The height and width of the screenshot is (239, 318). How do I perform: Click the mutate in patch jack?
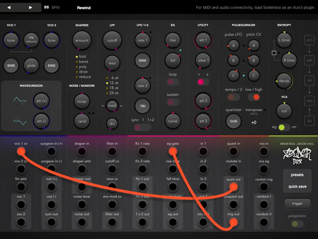(x=233, y=169)
